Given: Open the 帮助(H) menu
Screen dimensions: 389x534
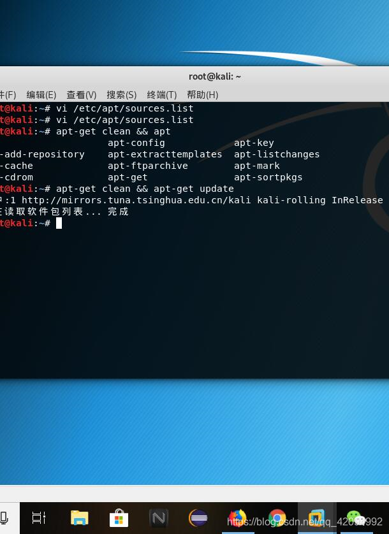Looking at the screenshot, I should [203, 95].
